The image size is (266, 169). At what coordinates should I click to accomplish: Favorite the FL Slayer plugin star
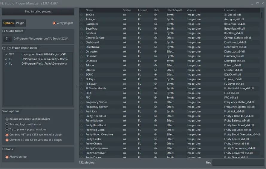point(81,84)
